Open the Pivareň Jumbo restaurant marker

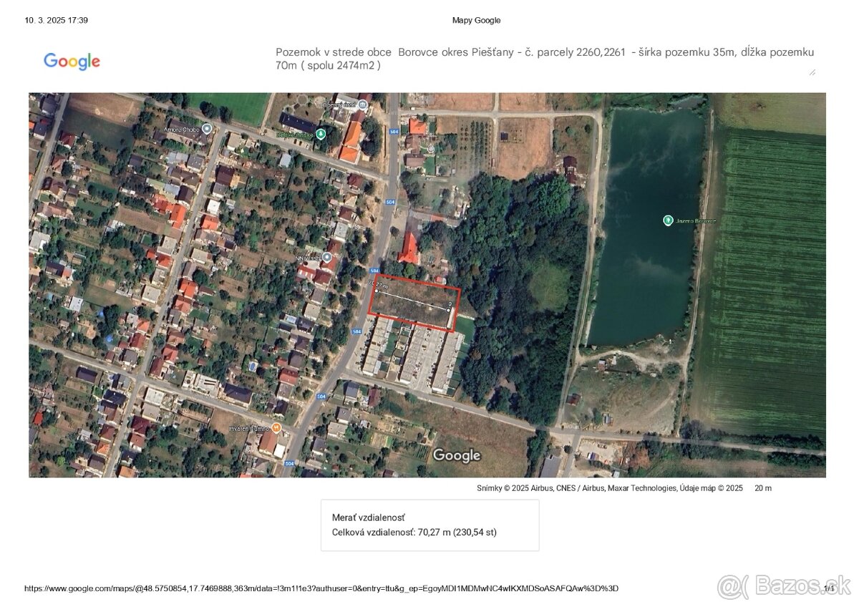(275, 428)
